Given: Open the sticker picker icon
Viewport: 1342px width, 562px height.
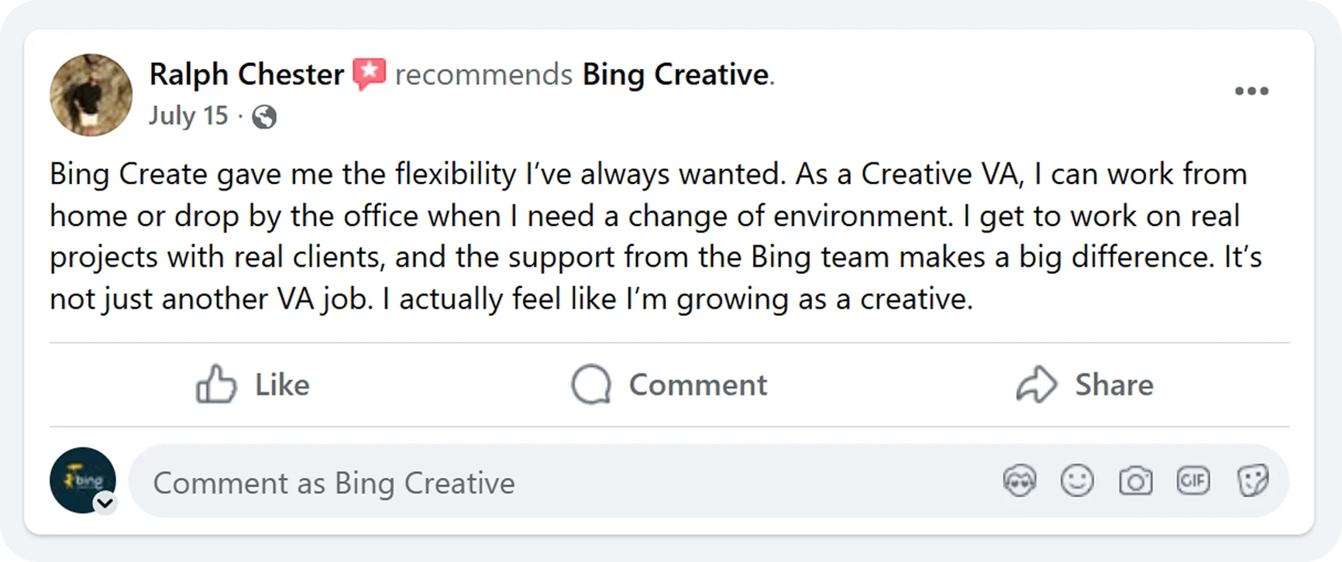Looking at the screenshot, I should 1252,481.
